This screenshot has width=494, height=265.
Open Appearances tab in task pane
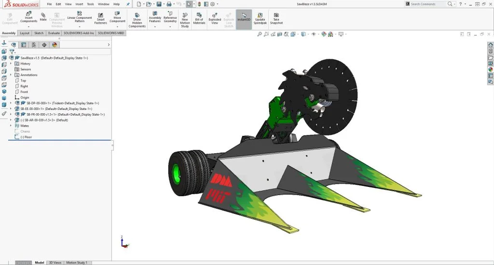point(491,69)
